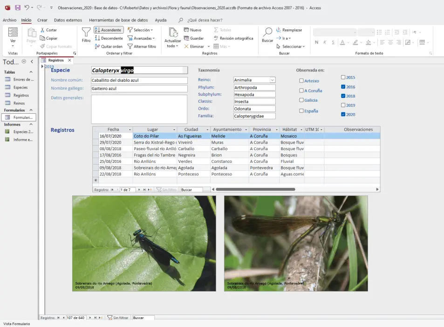Click the Buscar magnifier icon in ribbon
Image resolution: width=444 pixels, height=327 pixels.
pos(267,32)
